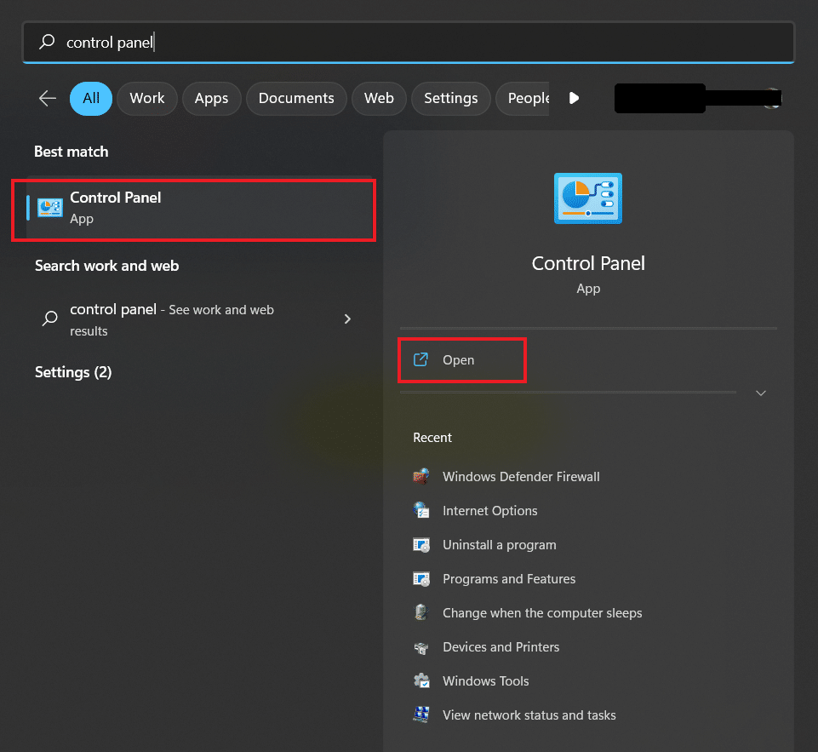Click the Windows Tools icon

421,681
